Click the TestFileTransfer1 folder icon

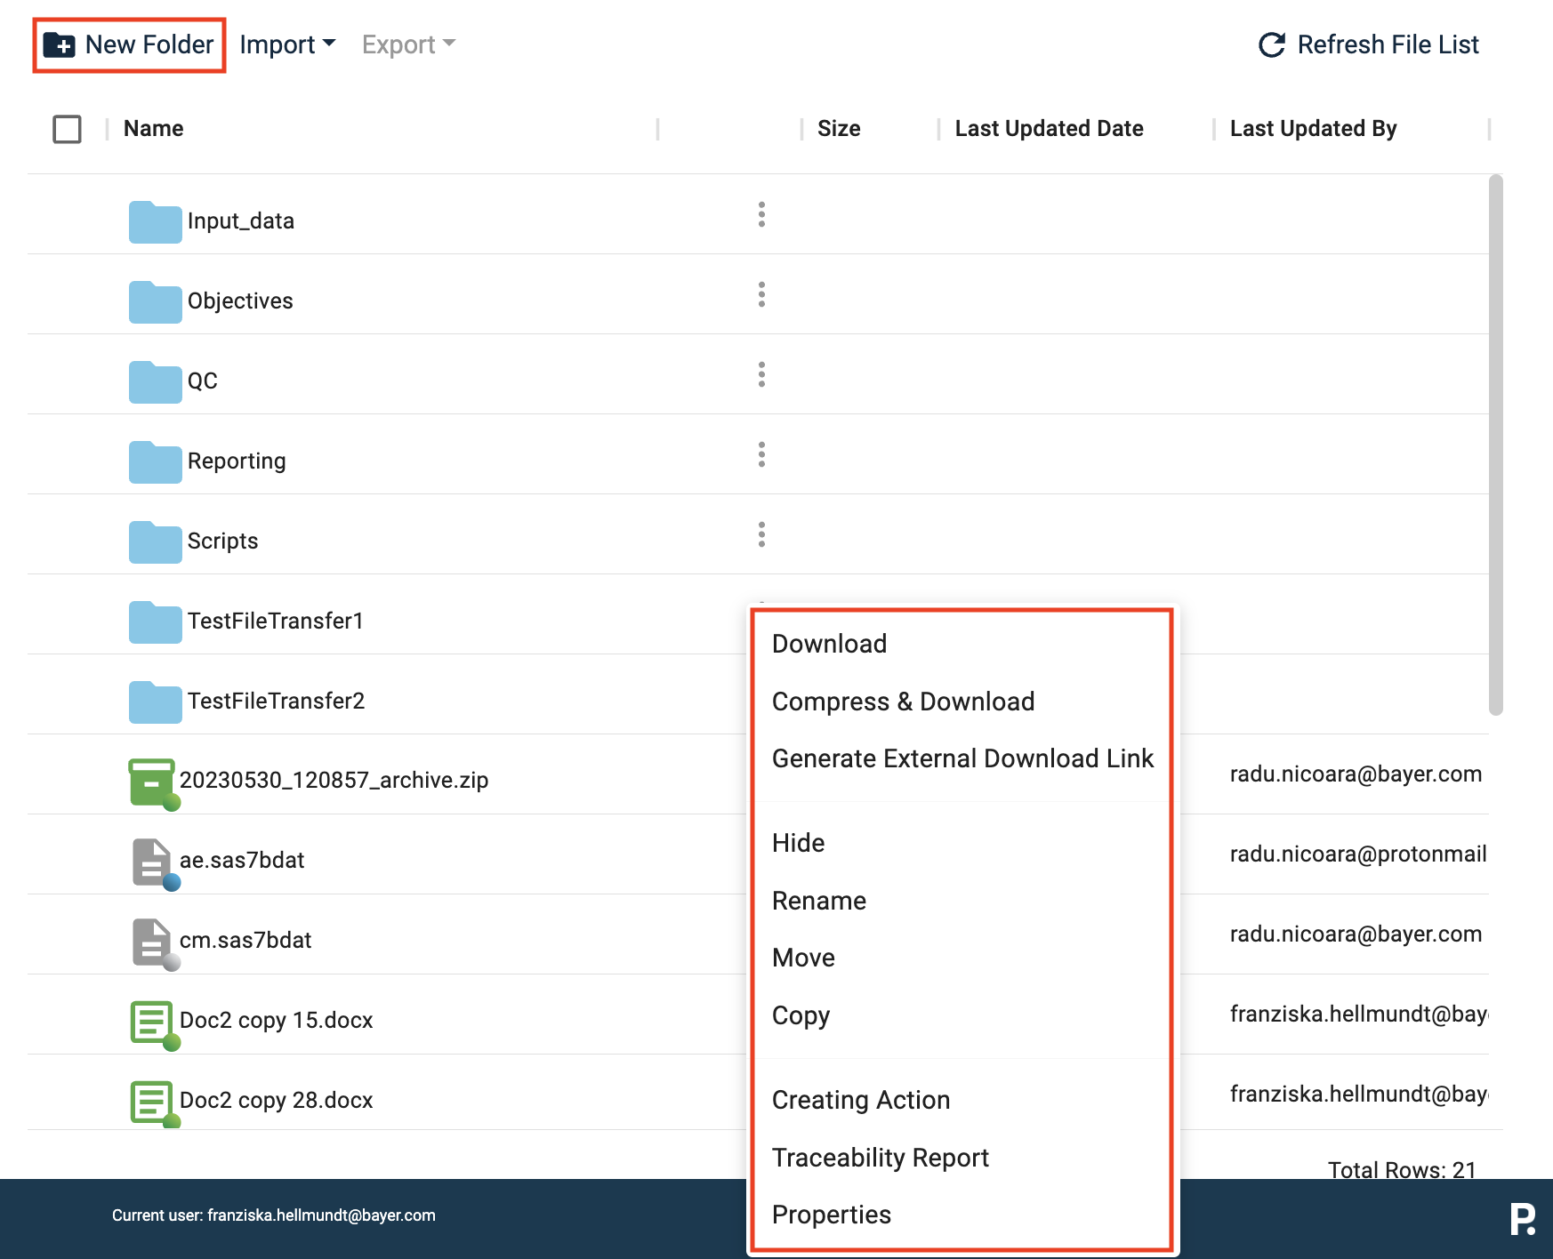tap(155, 621)
